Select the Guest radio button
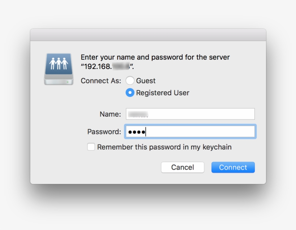This screenshot has height=230, width=296. [130, 81]
